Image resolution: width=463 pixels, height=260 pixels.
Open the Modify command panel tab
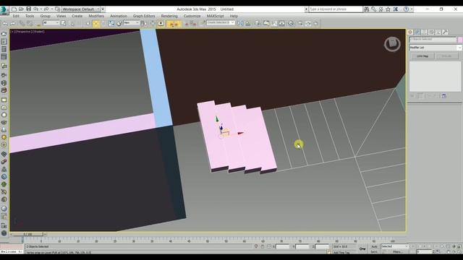click(x=417, y=32)
